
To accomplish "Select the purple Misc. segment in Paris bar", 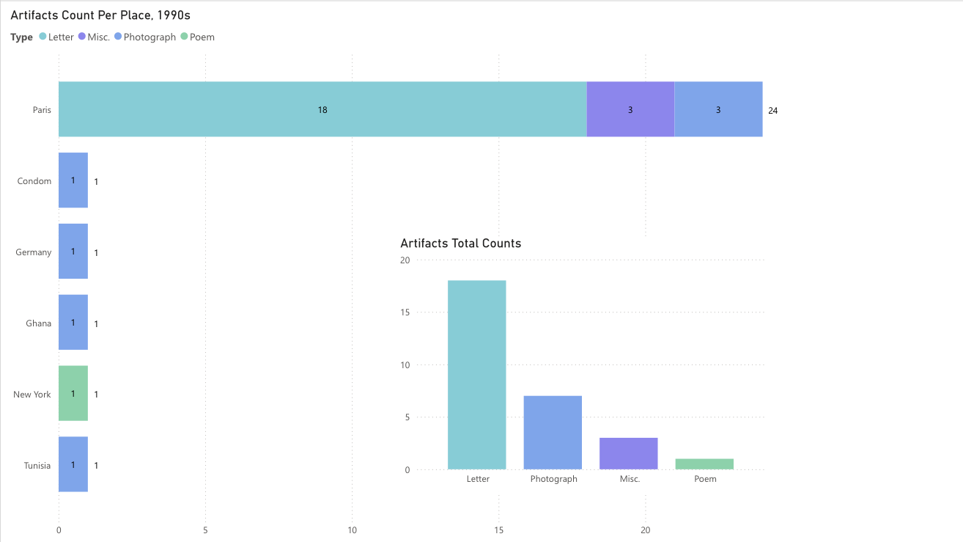I will pyautogui.click(x=630, y=109).
